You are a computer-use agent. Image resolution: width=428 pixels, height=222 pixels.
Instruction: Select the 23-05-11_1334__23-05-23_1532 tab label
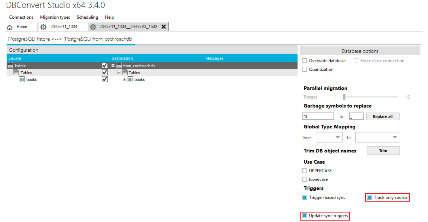click(x=128, y=27)
